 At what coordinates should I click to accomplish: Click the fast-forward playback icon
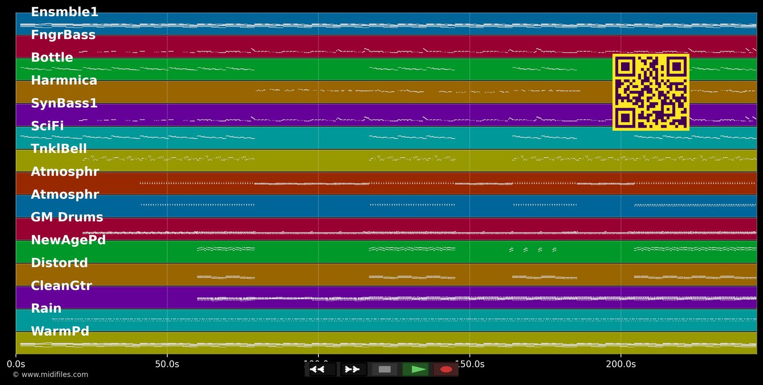(x=351, y=369)
